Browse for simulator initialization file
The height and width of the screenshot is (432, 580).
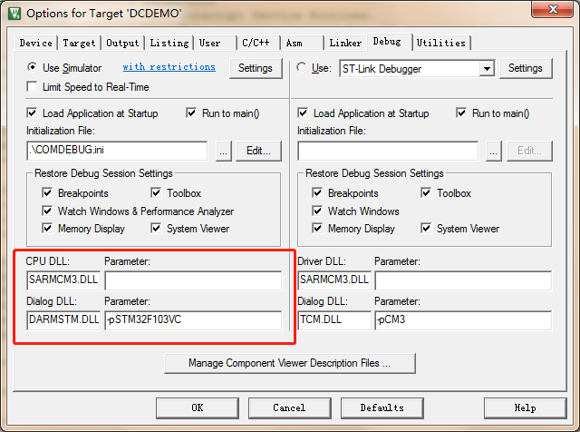[224, 152]
